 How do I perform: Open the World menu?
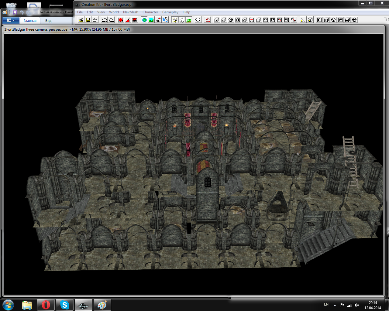[114, 12]
